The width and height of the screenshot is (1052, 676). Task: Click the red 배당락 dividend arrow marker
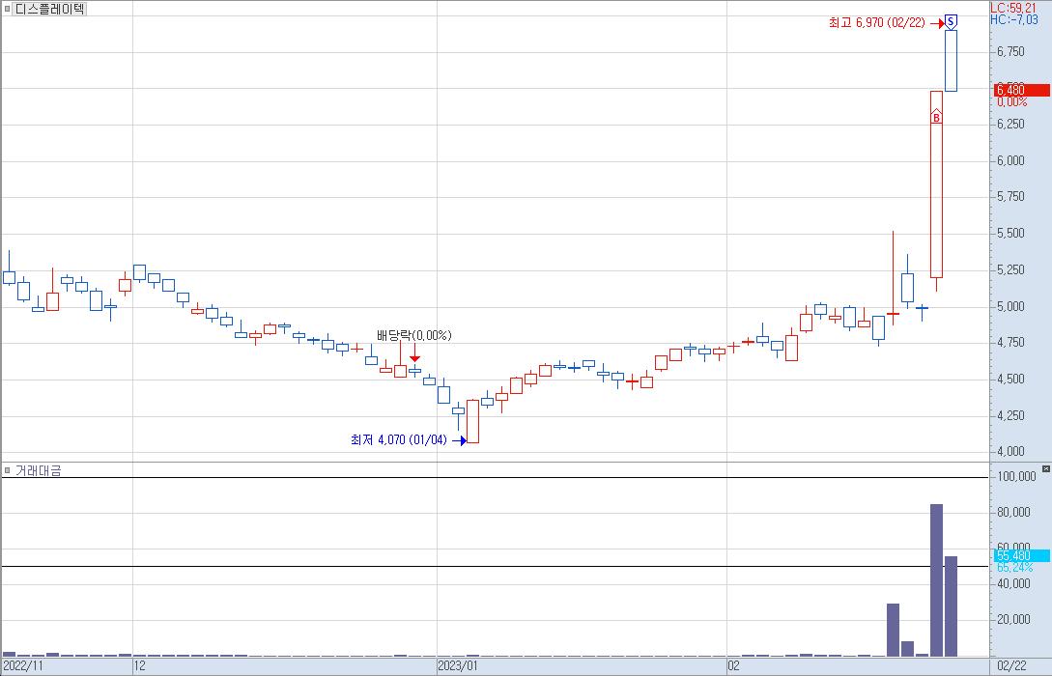[x=414, y=352]
